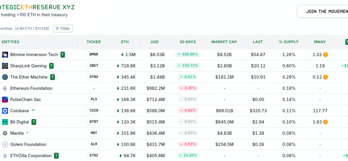Click the ETHZilla Corporation logo icon
This screenshot has height=161, width=348.
point(5,156)
